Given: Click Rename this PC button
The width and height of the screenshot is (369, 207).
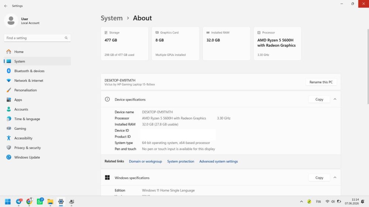Looking at the screenshot, I should [321, 82].
